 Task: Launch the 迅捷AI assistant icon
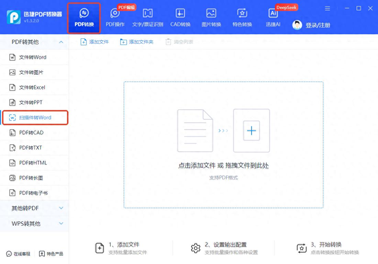pos(273,14)
